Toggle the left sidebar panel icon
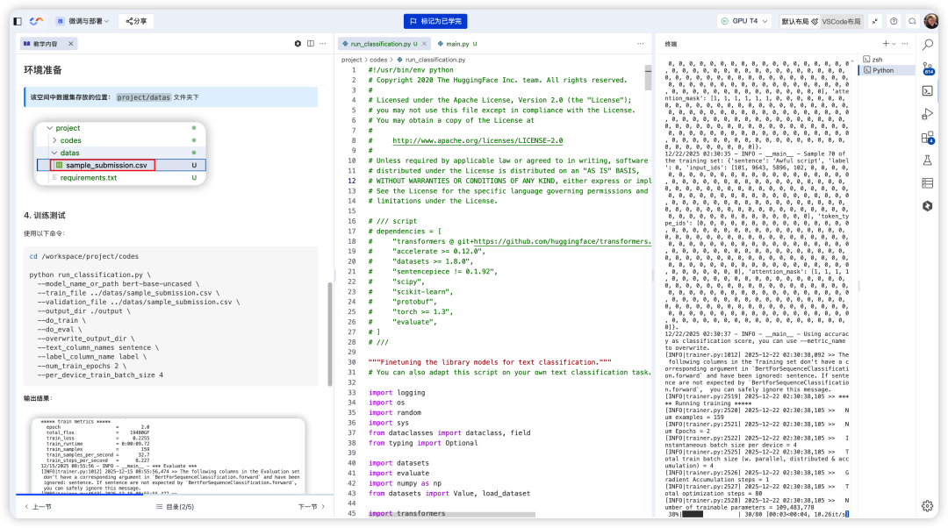 [x=18, y=21]
